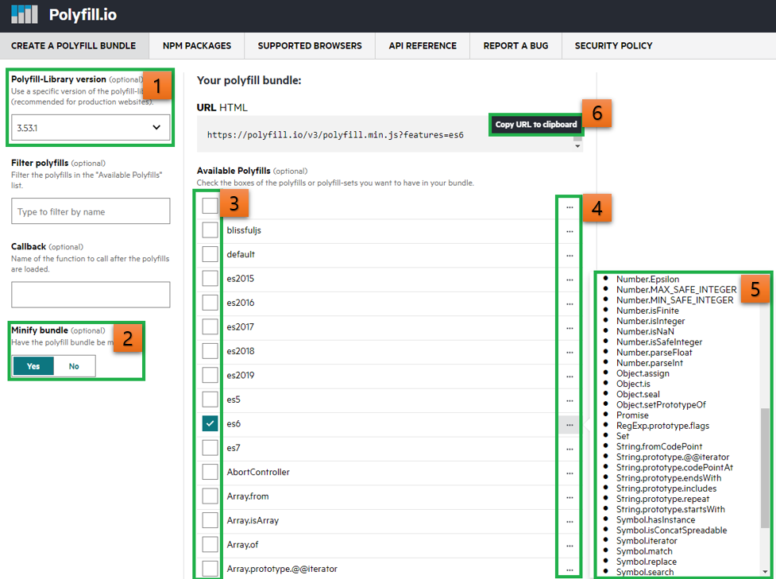This screenshot has width=776, height=579.
Task: Open the Create a Polyfill Bundle tab
Action: [x=73, y=45]
